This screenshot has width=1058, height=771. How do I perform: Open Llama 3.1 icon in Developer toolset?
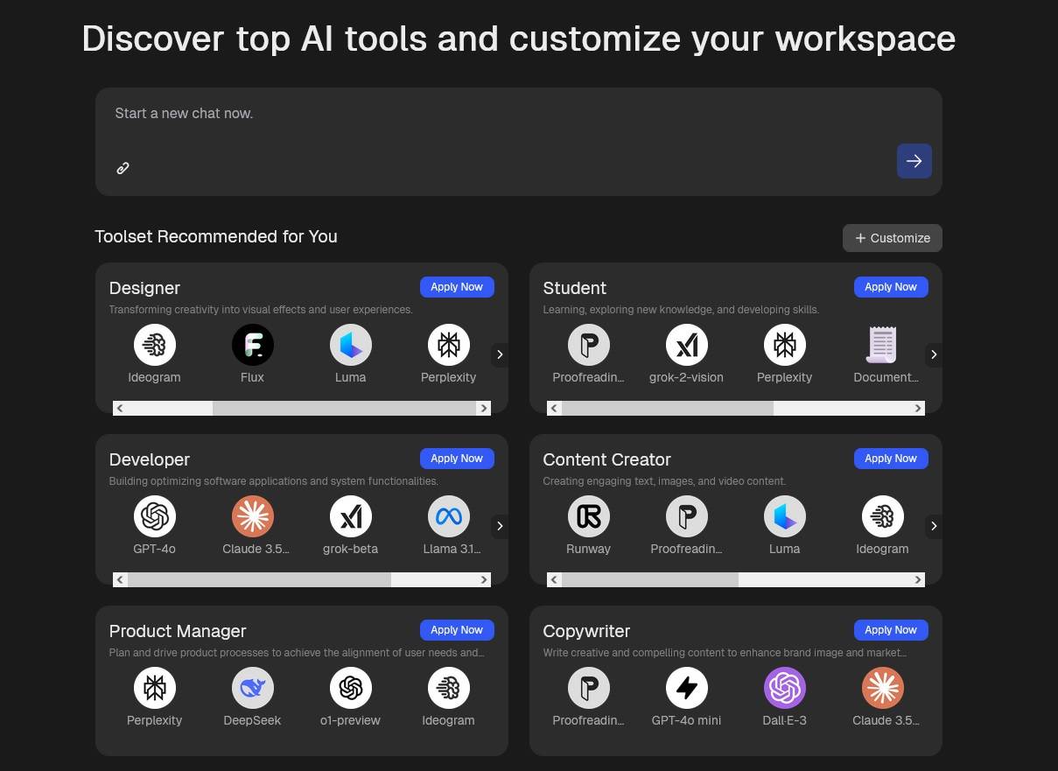pos(448,517)
